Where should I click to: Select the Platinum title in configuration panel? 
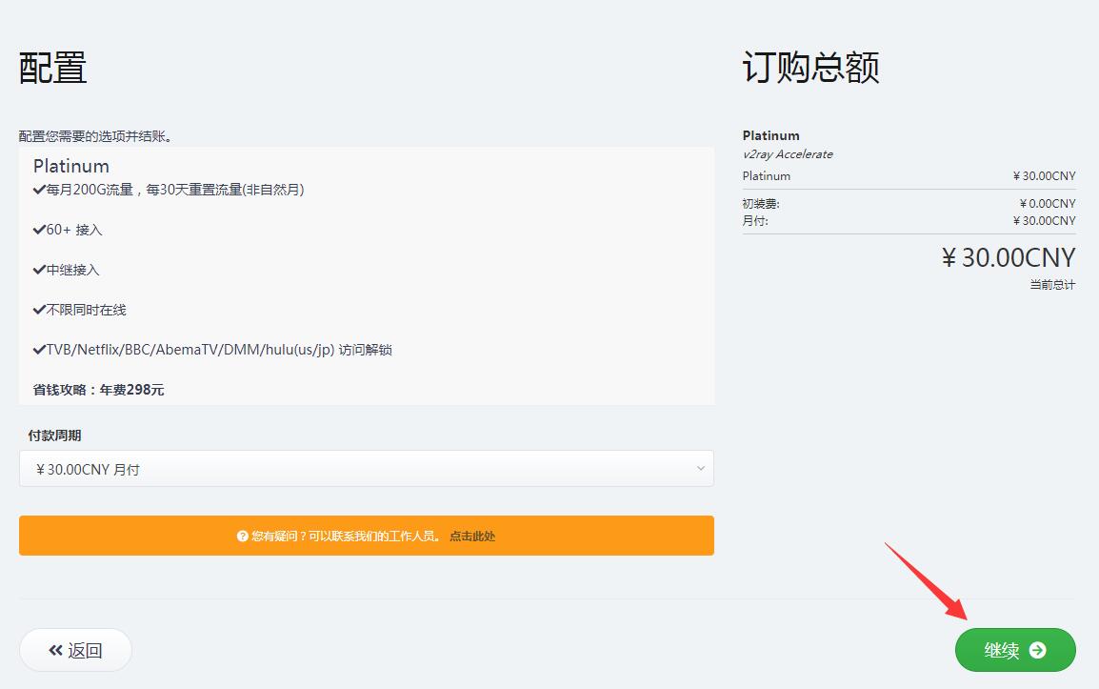(x=71, y=166)
